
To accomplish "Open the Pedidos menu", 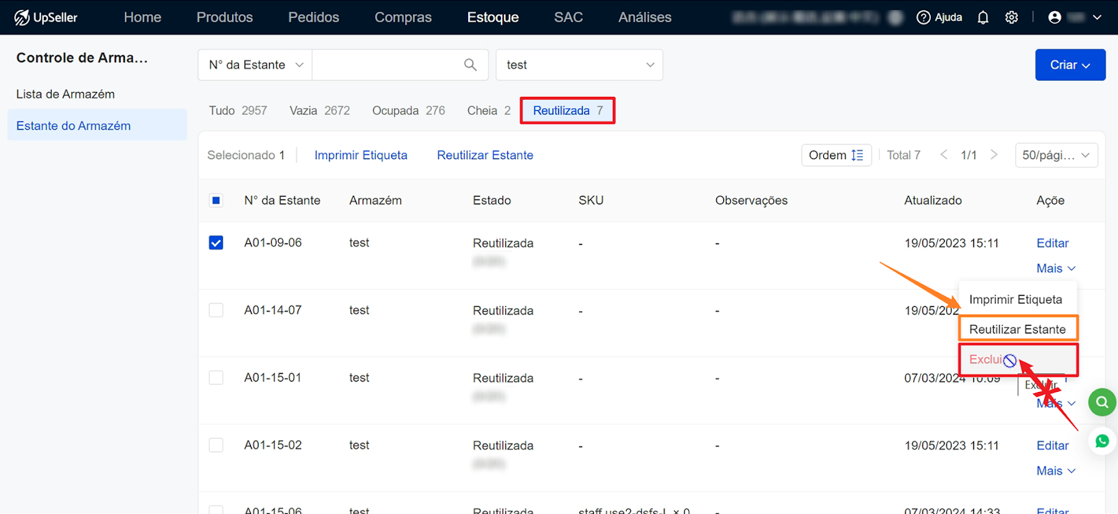I will (314, 17).
